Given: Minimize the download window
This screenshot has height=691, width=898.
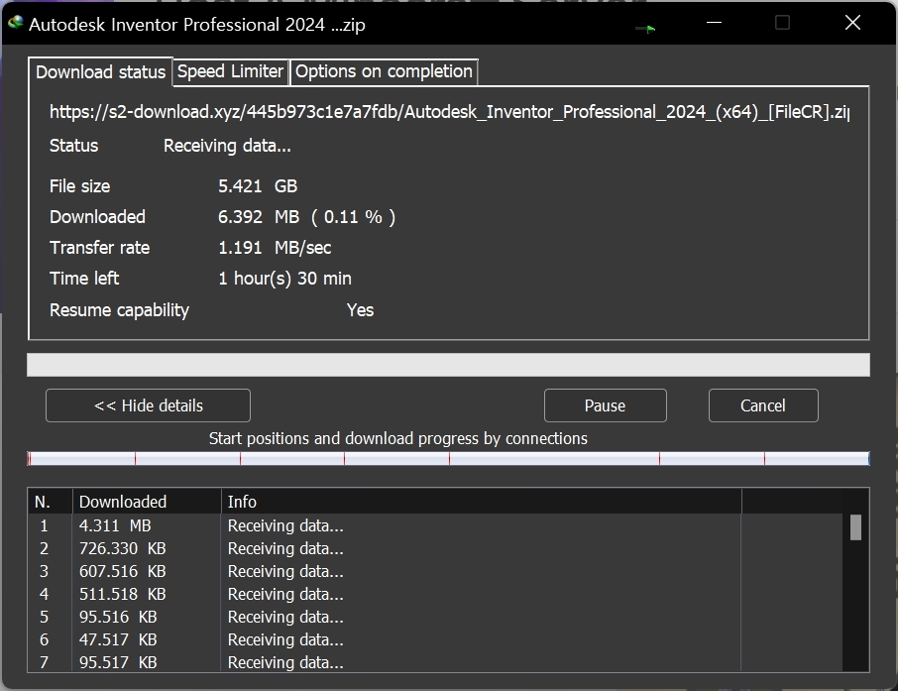Looking at the screenshot, I should coord(714,23).
